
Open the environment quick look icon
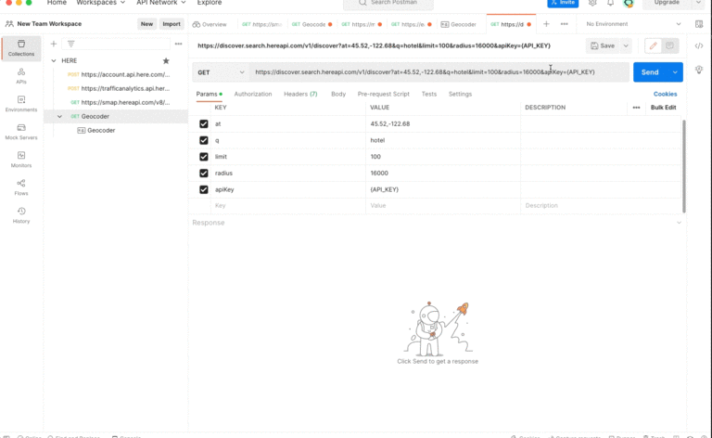tap(699, 24)
